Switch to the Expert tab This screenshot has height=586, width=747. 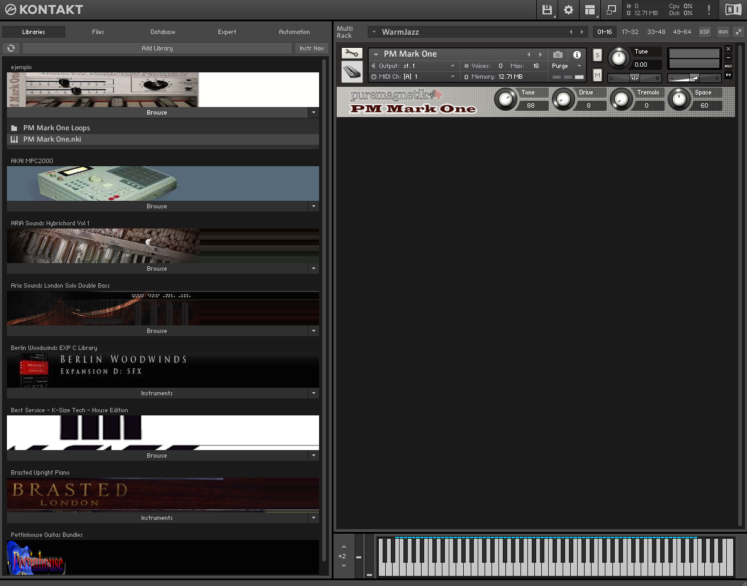pos(227,32)
